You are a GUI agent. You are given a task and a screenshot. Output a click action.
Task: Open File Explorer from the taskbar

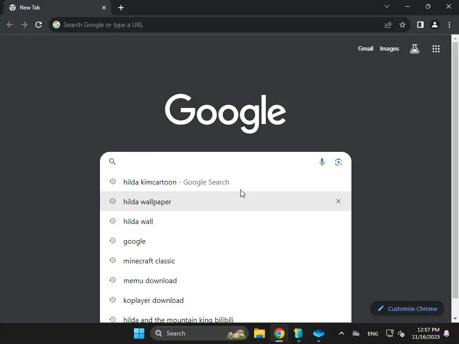pos(260,333)
